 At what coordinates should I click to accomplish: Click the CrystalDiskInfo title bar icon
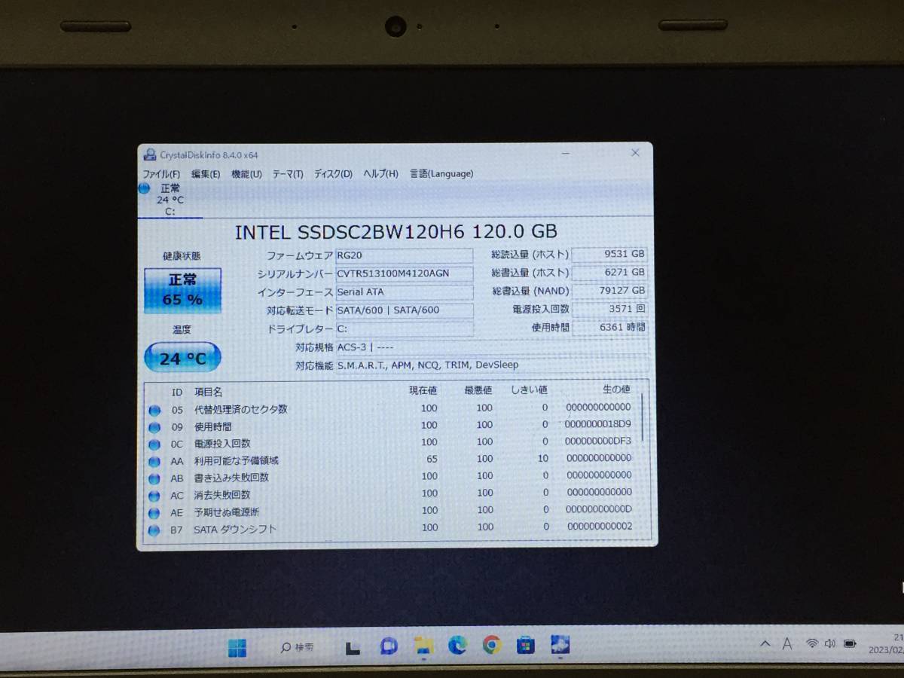click(149, 154)
